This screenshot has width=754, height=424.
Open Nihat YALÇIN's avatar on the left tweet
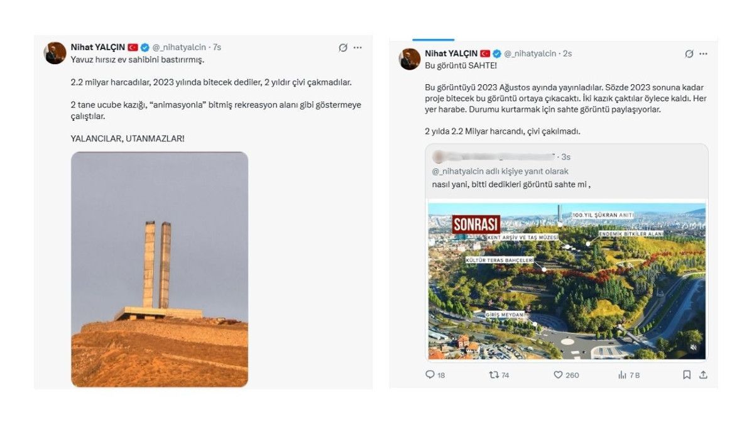(55, 53)
